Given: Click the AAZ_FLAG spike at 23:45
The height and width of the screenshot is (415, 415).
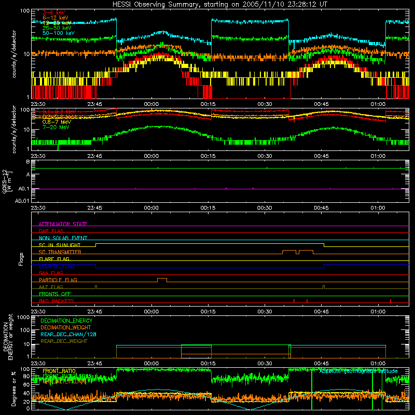Looking at the screenshot, I should pos(96,287).
